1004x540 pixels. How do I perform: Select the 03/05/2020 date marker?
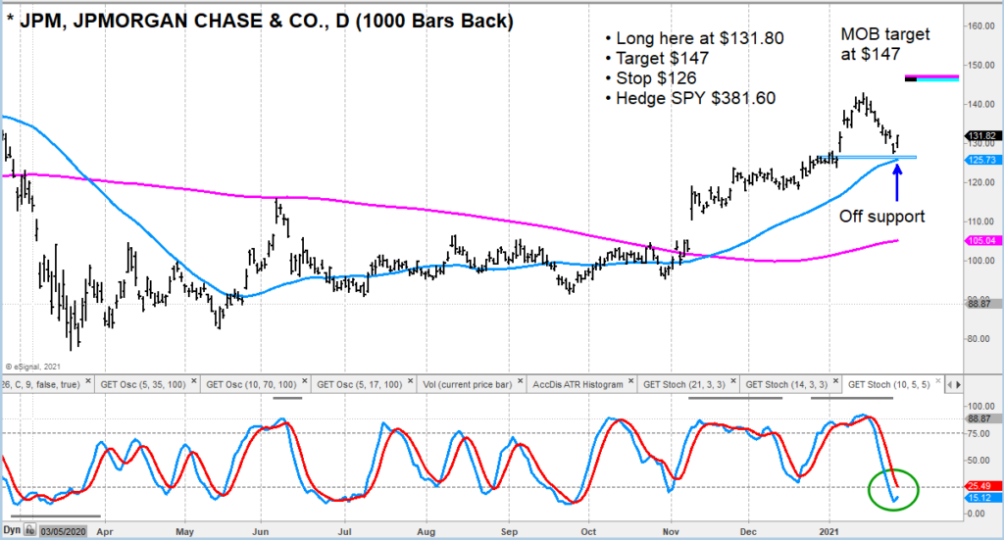coord(63,532)
